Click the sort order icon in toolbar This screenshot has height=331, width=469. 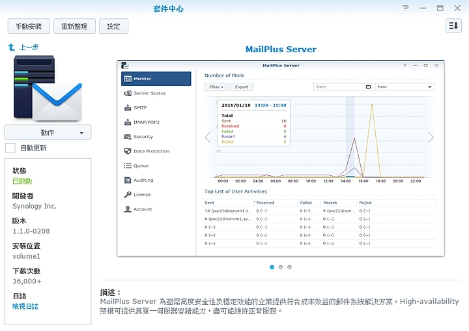click(453, 26)
